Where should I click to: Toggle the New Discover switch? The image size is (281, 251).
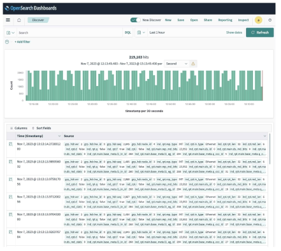coord(135,20)
